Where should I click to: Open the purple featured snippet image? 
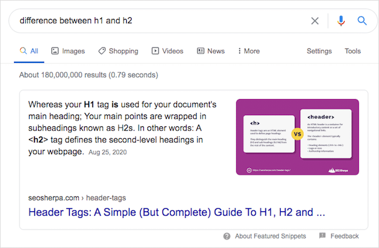click(x=297, y=137)
